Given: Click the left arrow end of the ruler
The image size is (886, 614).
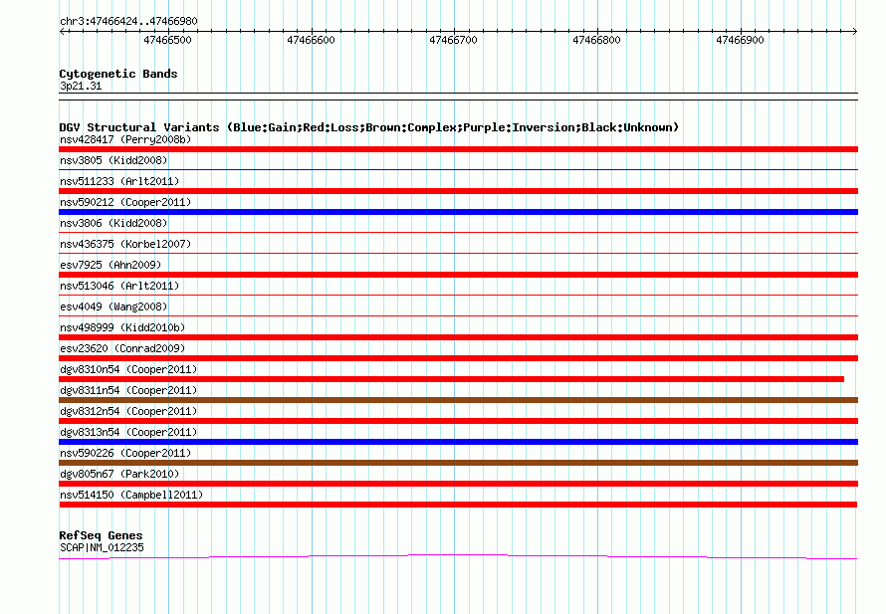Looking at the screenshot, I should tap(62, 32).
